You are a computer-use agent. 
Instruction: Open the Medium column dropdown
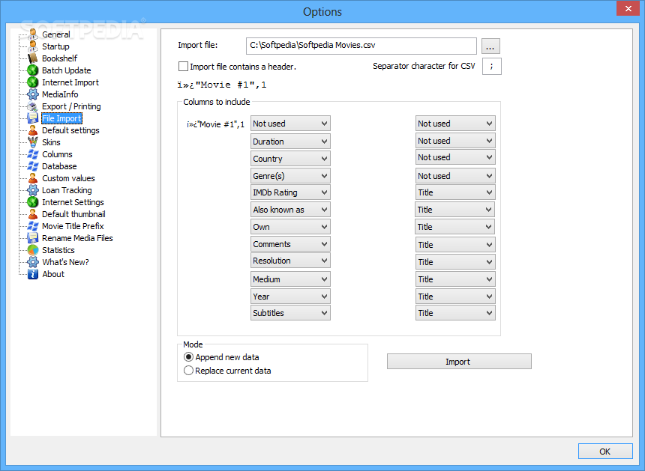(x=290, y=279)
